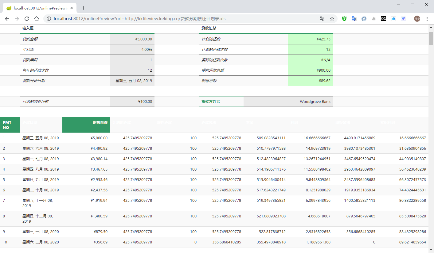Open a new tab with the plus button
This screenshot has width=434, height=256.
point(83,8)
